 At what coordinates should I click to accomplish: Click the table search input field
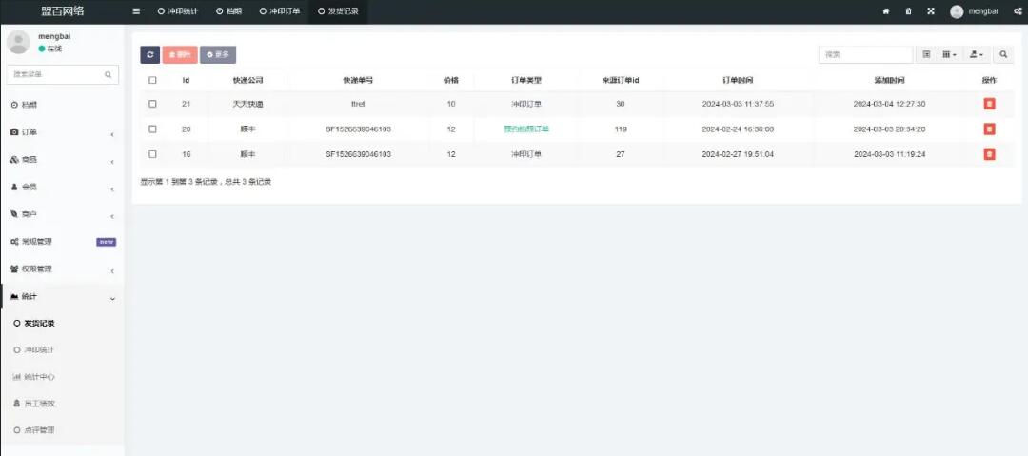865,55
